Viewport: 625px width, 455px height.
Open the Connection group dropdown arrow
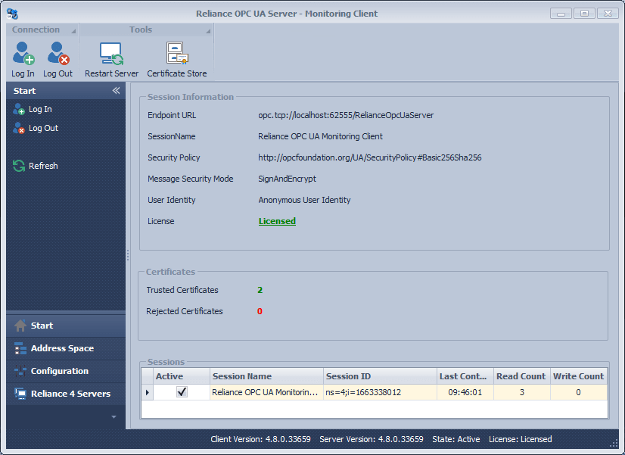72,30
